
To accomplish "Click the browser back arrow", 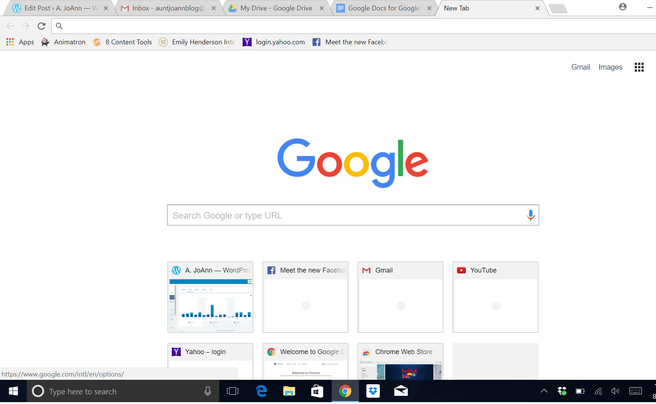I will coord(10,26).
